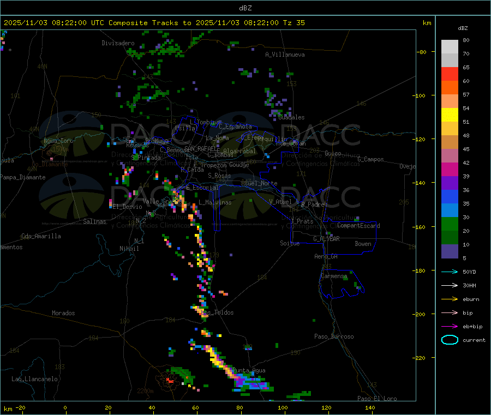Viewport: 491px width, 415px height.
Task: Click the cyan 50YD arrow legend symbol
Action: tap(450, 272)
